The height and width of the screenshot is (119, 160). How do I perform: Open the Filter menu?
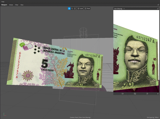(17, 5)
